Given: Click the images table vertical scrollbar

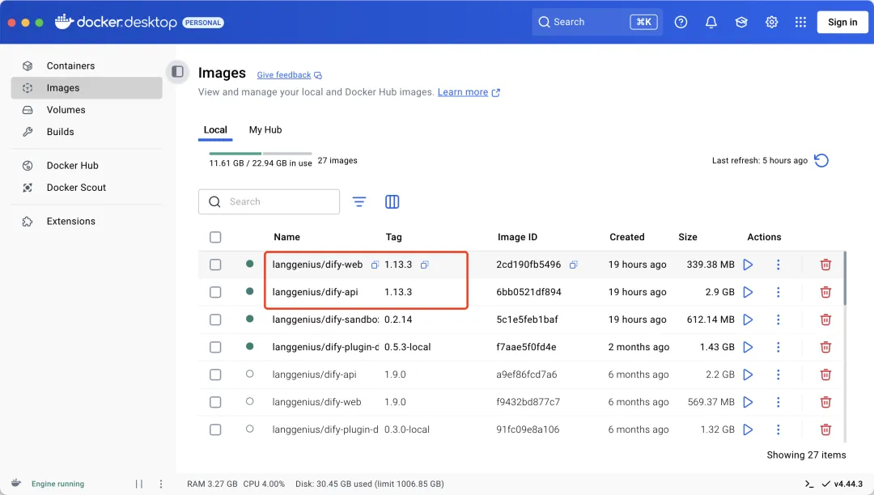Looking at the screenshot, I should pyautogui.click(x=845, y=278).
